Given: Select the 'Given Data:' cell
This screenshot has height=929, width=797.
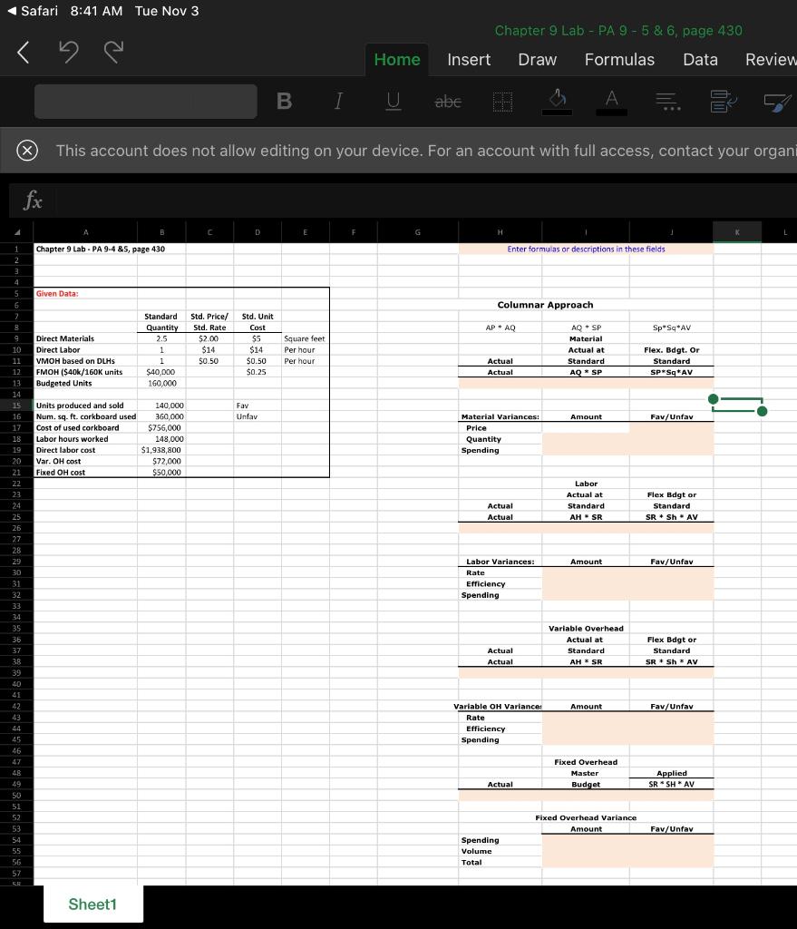Looking at the screenshot, I should tap(85, 294).
